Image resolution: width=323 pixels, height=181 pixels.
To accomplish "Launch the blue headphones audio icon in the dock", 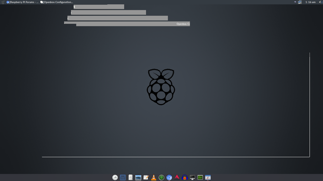I will coord(185,177).
